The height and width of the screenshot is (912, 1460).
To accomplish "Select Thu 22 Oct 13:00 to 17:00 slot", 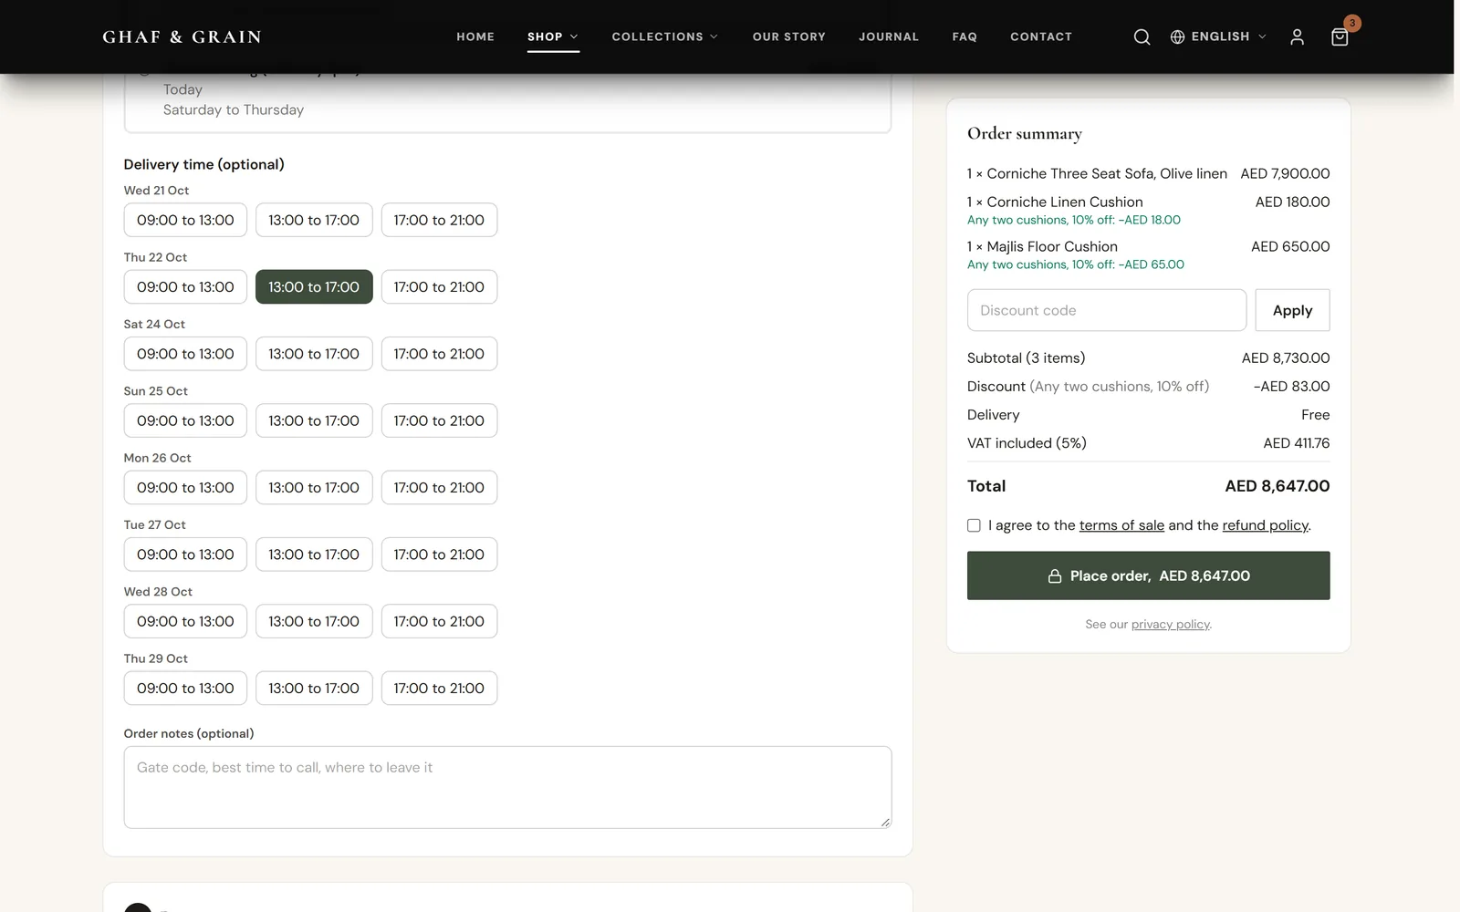I will tap(314, 286).
